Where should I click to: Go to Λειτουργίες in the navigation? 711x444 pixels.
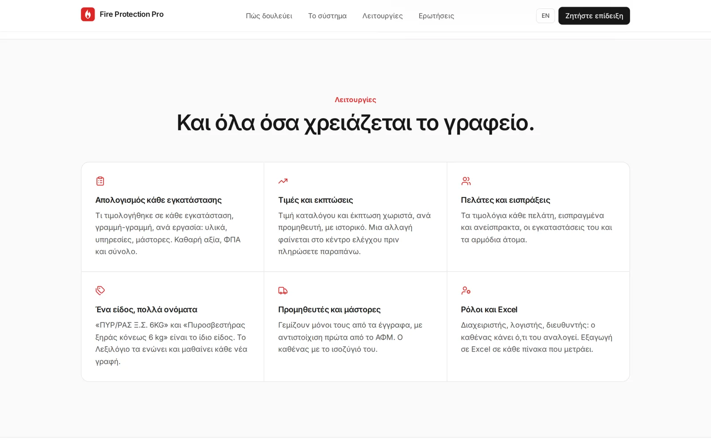pos(383,16)
